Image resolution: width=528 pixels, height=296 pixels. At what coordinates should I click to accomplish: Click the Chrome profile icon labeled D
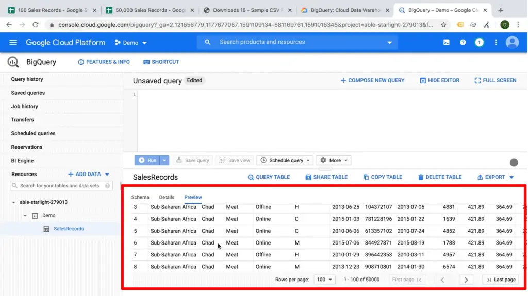[x=505, y=25]
